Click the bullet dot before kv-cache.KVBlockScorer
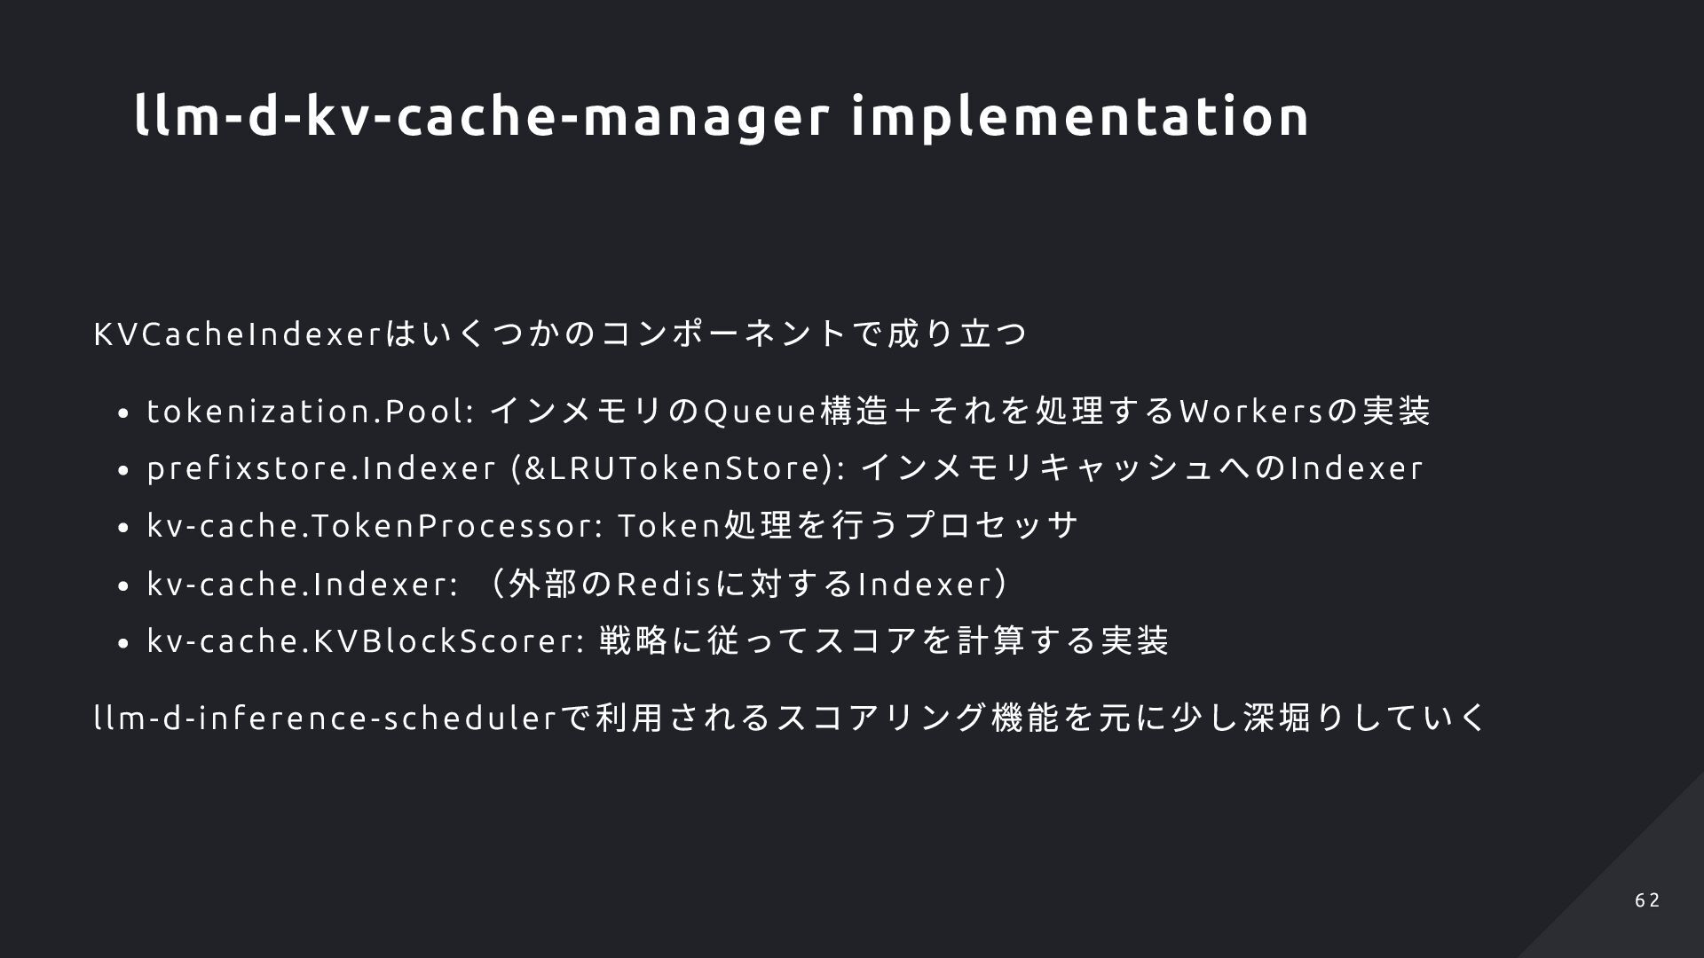The width and height of the screenshot is (1704, 958). (x=123, y=643)
